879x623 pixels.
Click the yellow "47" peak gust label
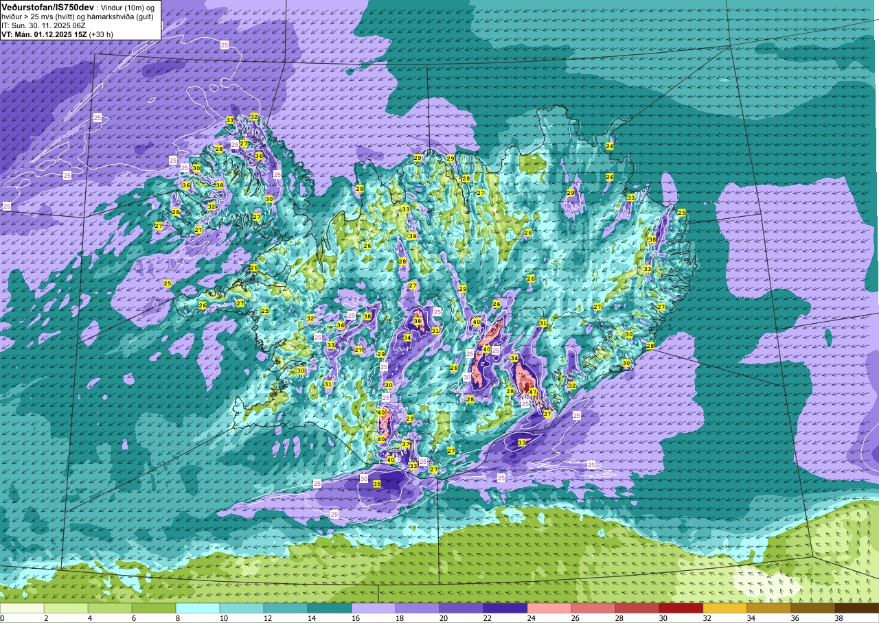coord(533,392)
